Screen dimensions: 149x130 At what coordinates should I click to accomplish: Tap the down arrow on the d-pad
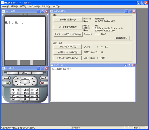pos(25,85)
